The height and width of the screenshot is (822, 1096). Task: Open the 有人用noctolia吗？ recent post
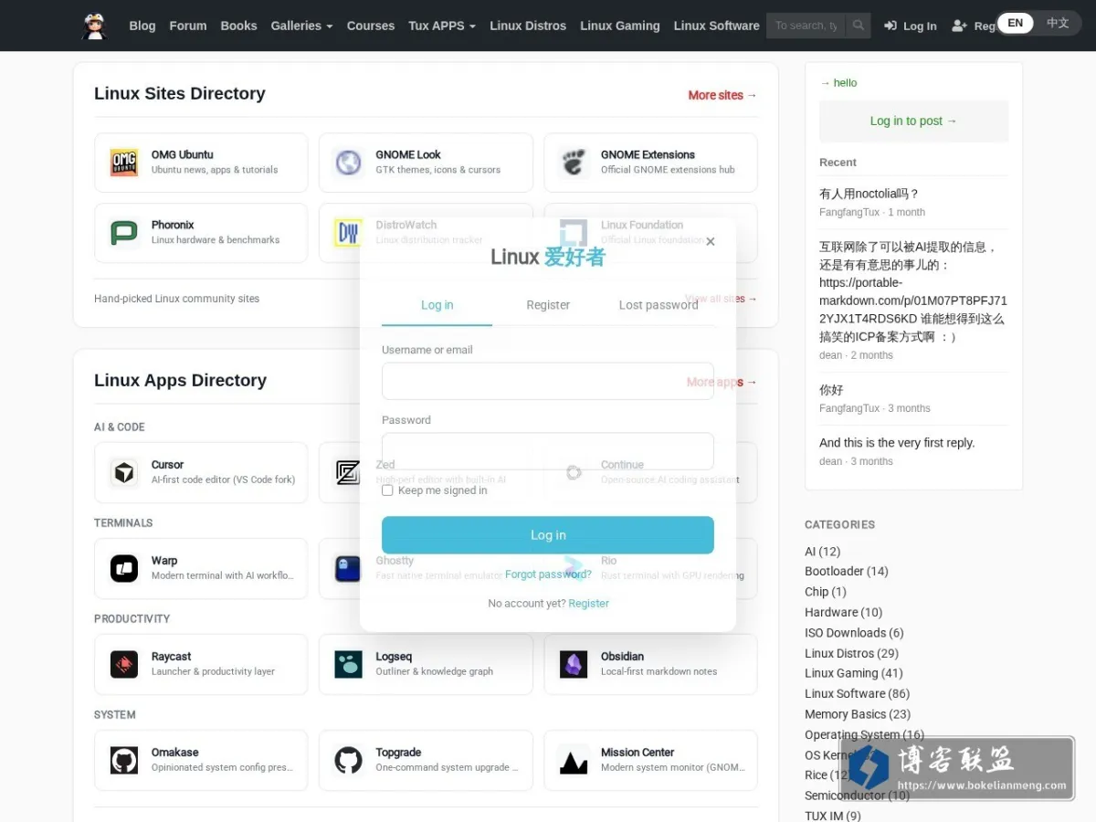[x=869, y=194]
